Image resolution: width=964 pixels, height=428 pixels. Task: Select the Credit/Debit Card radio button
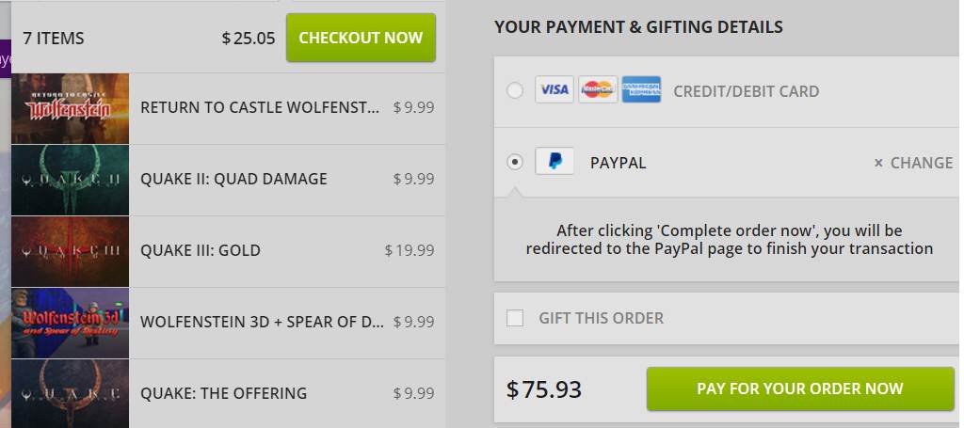[x=515, y=91]
